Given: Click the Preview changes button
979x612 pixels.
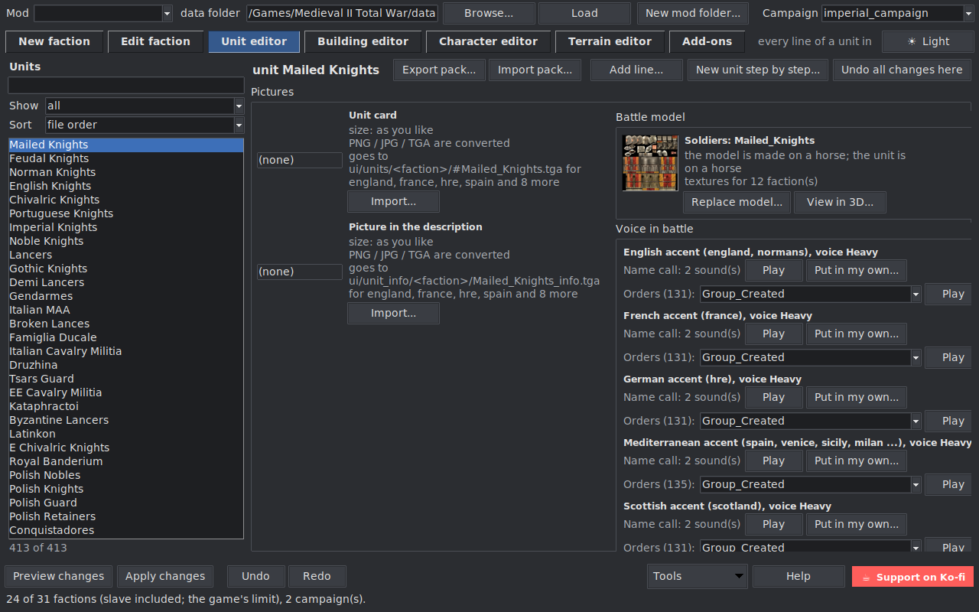Looking at the screenshot, I should 58,576.
